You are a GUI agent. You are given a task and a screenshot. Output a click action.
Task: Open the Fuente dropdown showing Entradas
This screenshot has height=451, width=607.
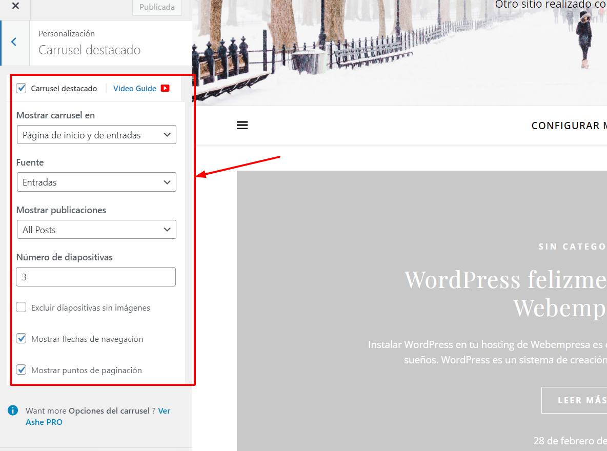(x=96, y=182)
